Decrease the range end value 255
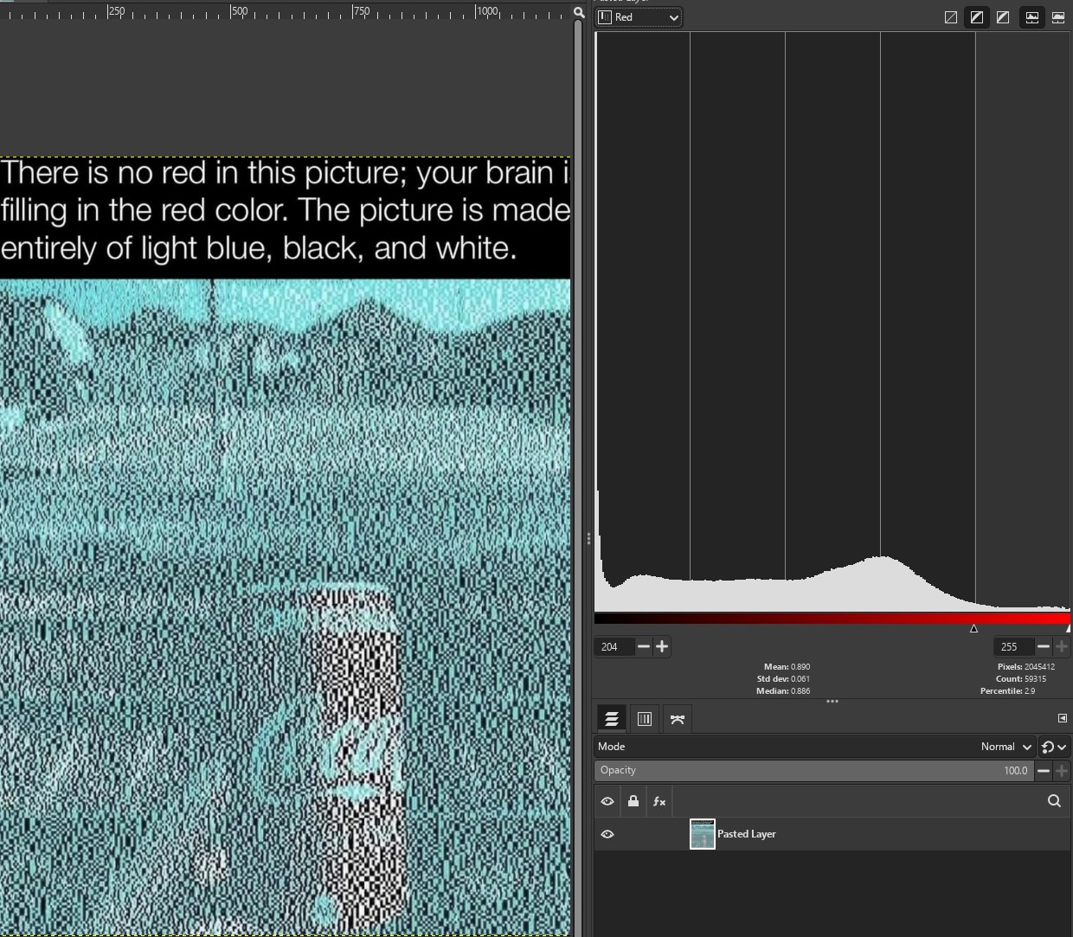 1044,647
